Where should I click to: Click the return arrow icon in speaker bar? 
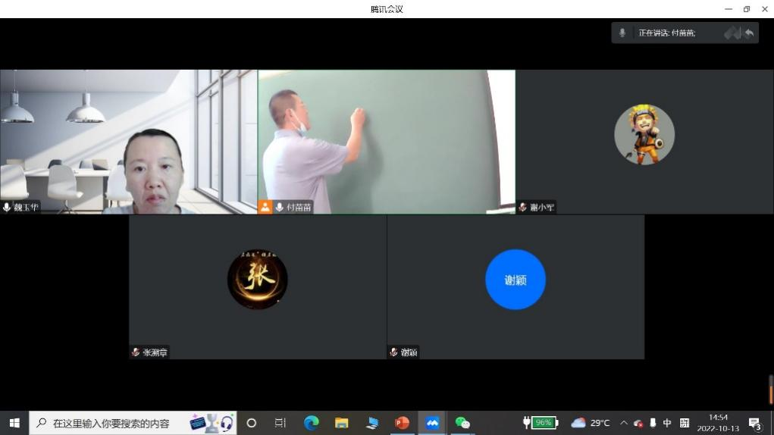point(749,33)
